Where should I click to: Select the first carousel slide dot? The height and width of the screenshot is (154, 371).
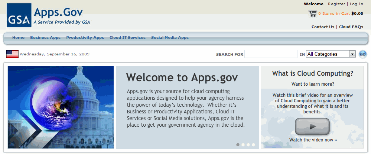[x=238, y=145]
